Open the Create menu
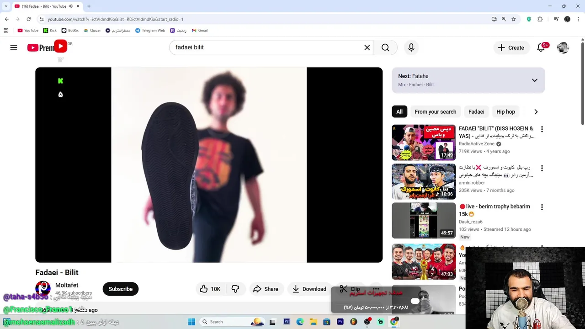The image size is (585, 329). pos(511,48)
